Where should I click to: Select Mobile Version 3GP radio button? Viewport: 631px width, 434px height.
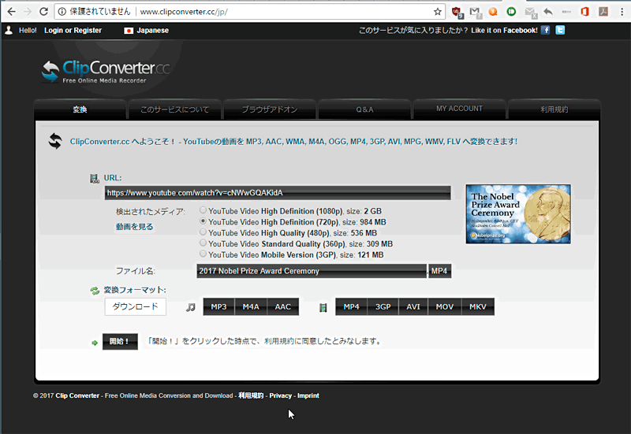tap(203, 254)
